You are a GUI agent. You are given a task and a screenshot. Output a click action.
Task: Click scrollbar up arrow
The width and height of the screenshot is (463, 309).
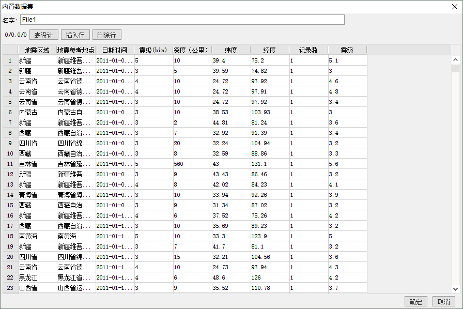[x=455, y=59]
